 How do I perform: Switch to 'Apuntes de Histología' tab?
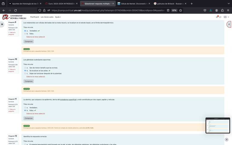click(x=24, y=4)
